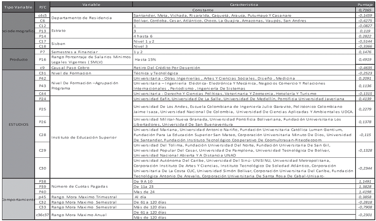This screenshot has width=376, height=221.
Task: Click the ESTUDIOS category cell
Action: (16, 125)
